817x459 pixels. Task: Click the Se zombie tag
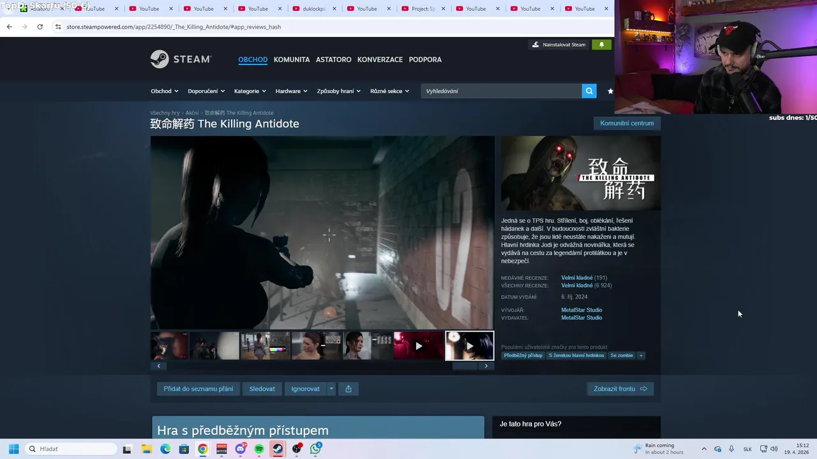pos(622,355)
